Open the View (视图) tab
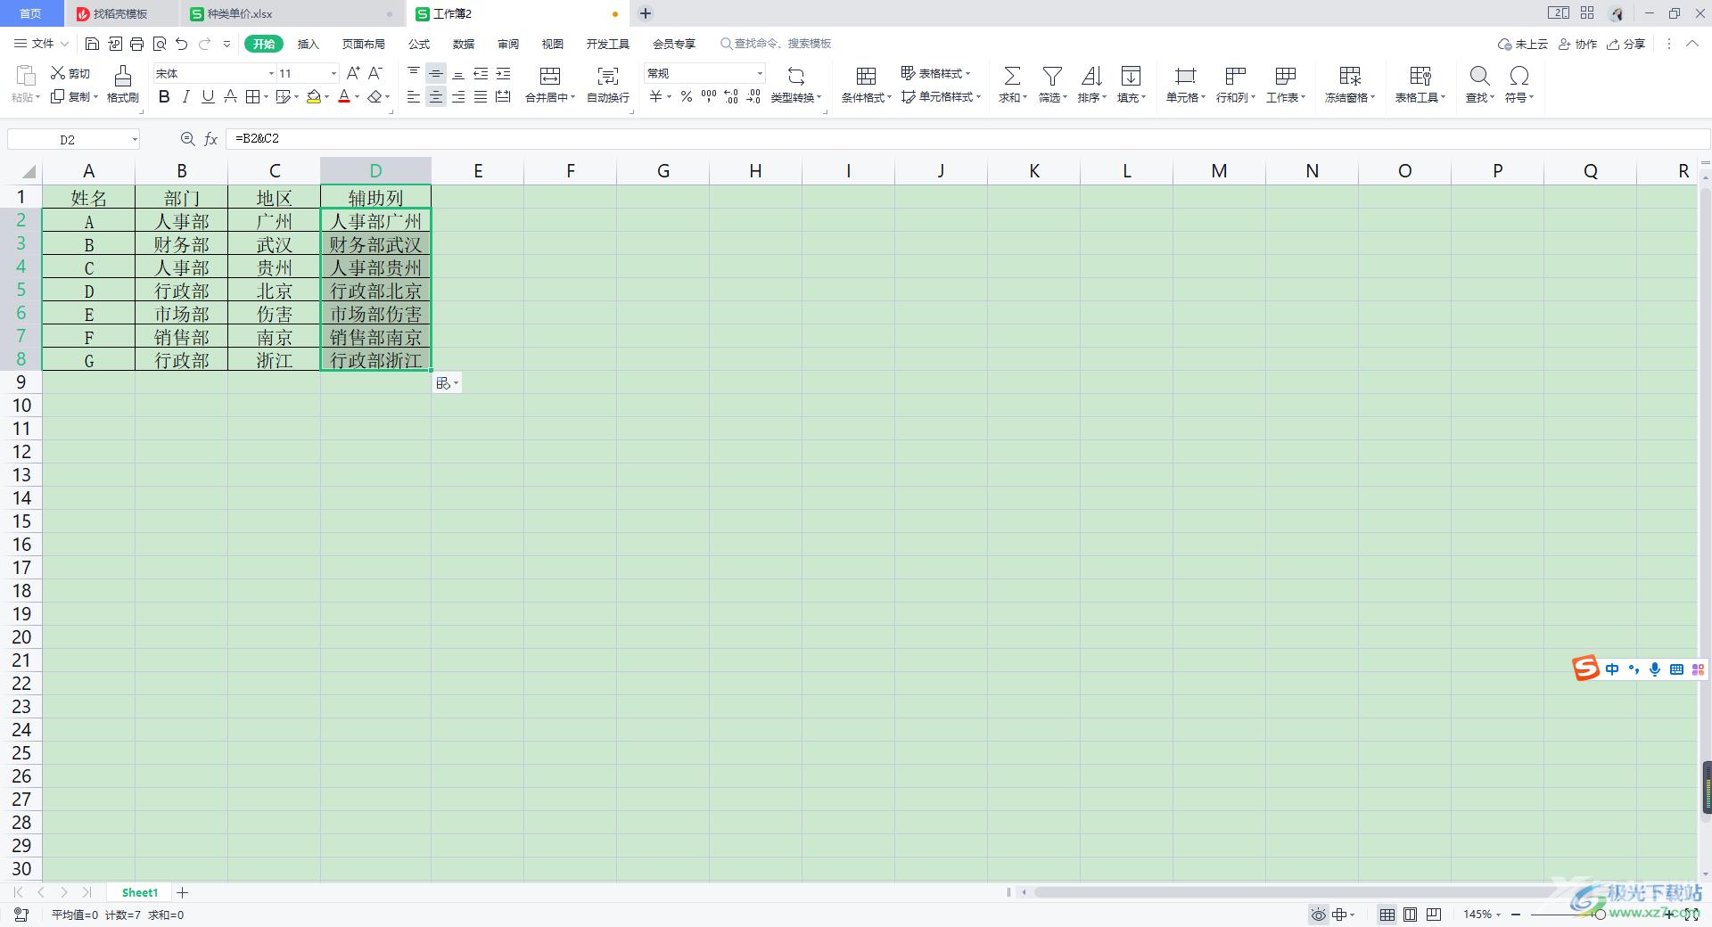Viewport: 1712px width, 927px height. point(553,44)
